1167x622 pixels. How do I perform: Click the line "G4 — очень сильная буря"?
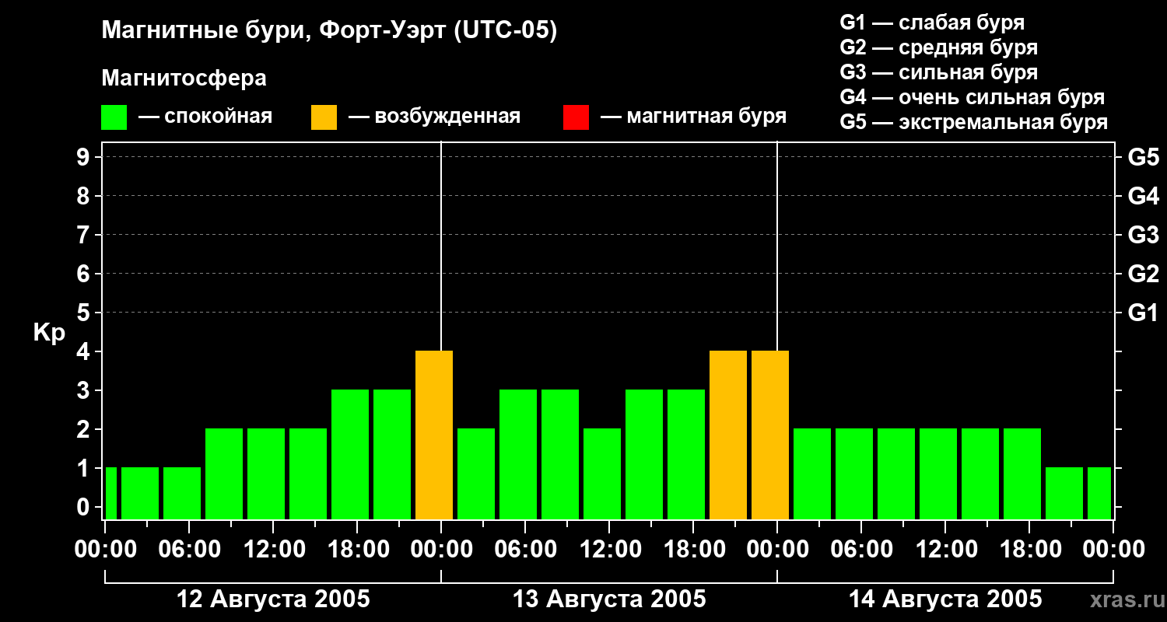[972, 97]
